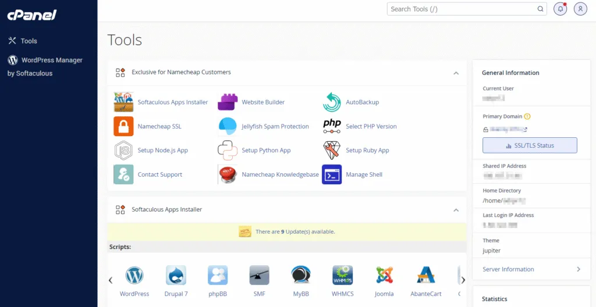Select the phpBB script icon
596x307 pixels.
tap(218, 275)
